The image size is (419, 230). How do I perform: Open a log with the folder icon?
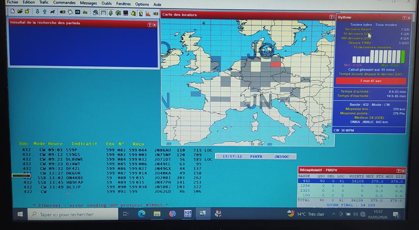point(20,12)
